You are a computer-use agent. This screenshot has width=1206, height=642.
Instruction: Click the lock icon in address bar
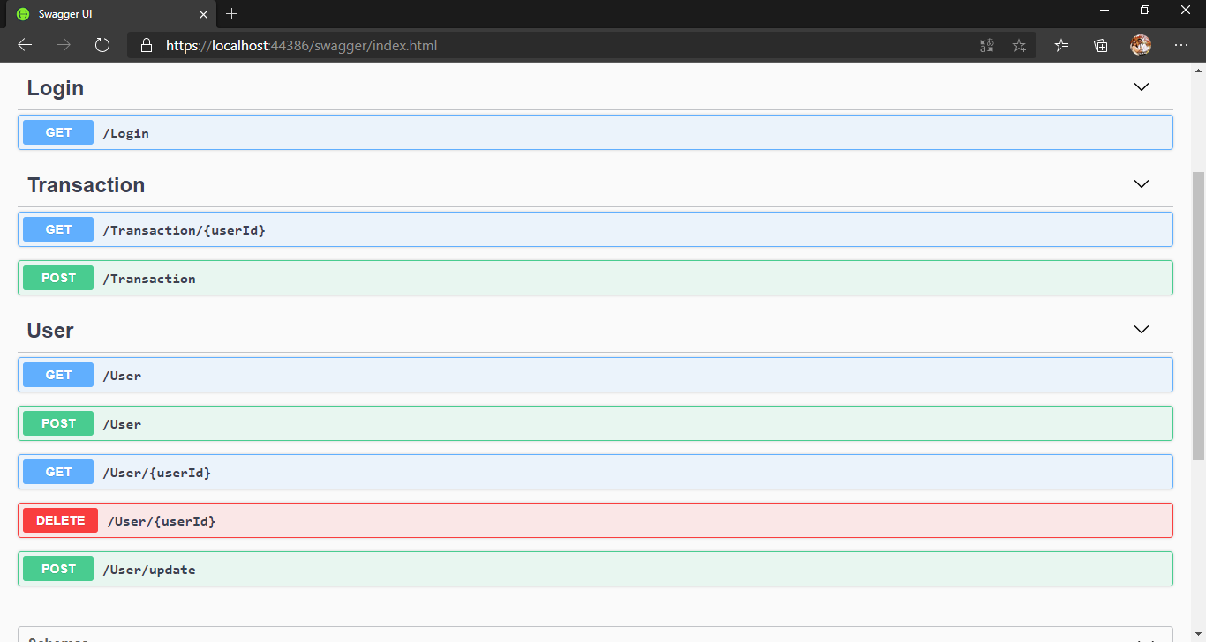[x=147, y=45]
